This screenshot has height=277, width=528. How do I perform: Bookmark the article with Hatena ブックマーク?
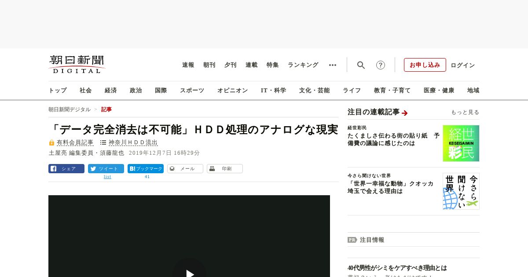146,168
